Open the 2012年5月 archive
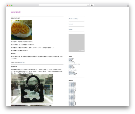Viewport: 135px width, 114px height. click(71, 82)
